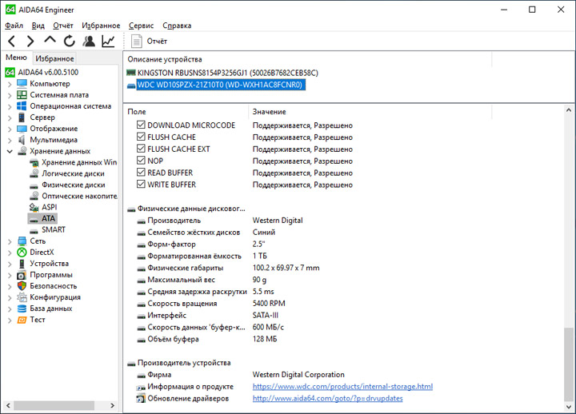Open the Справка menu
Screen dimensions: 576x414
coord(177,26)
